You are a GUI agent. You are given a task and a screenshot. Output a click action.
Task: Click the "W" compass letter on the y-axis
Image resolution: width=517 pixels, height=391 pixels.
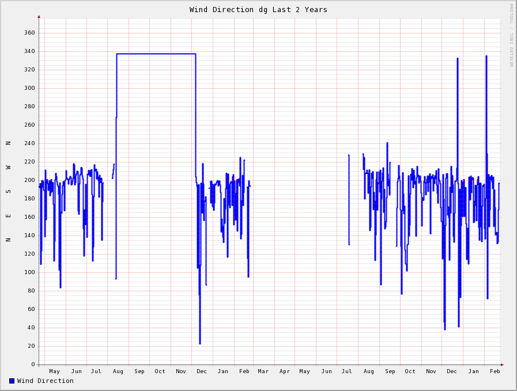pos(9,167)
